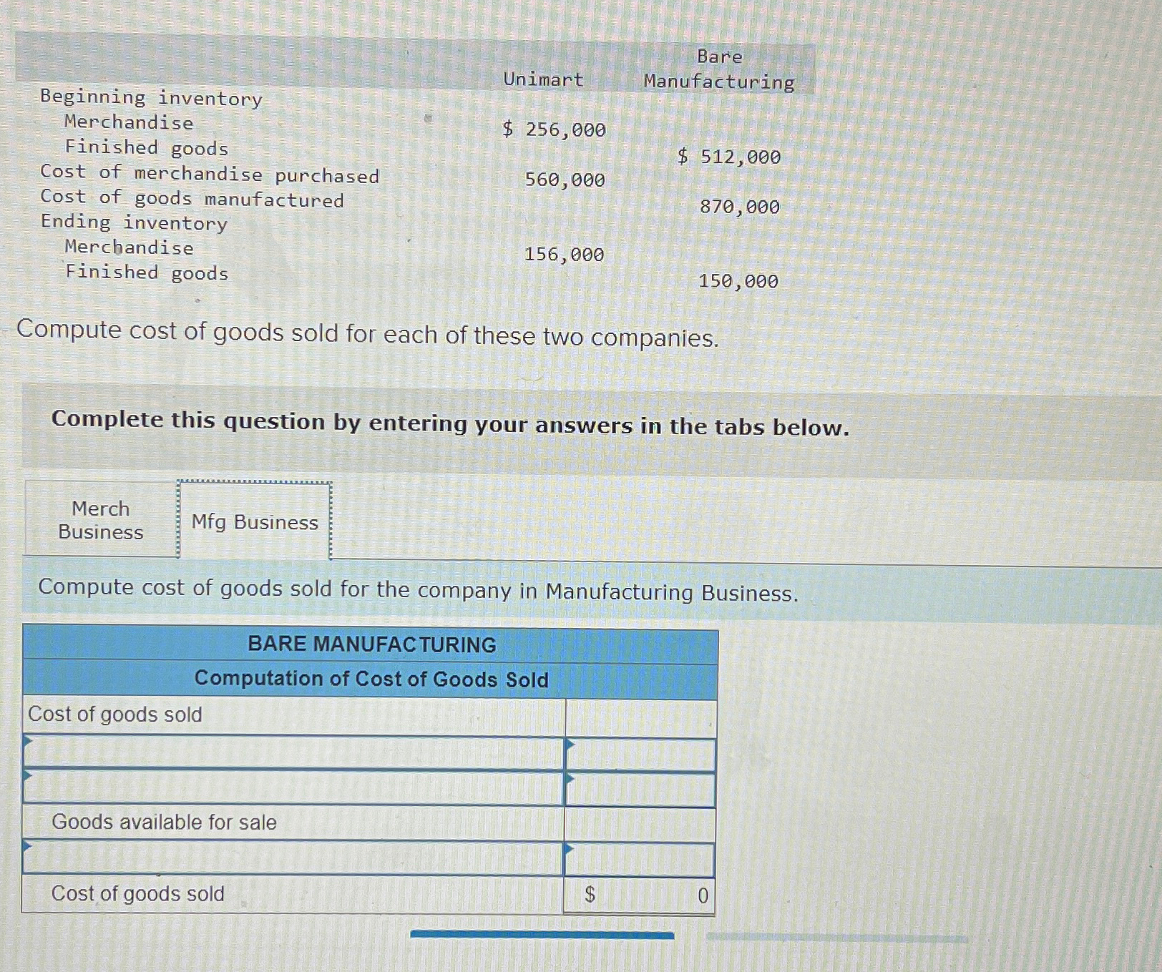
Task: Open the blank label dropdown directly above 'Goods available for sale'
Action: [x=293, y=787]
